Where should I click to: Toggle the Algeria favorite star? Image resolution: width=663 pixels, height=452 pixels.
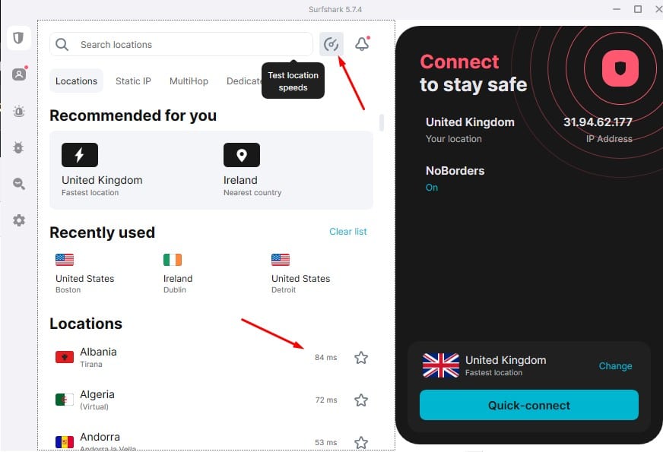(x=361, y=400)
